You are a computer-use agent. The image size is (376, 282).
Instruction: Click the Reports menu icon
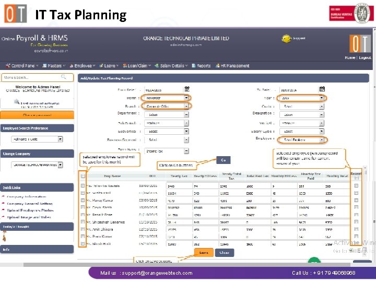194,66
